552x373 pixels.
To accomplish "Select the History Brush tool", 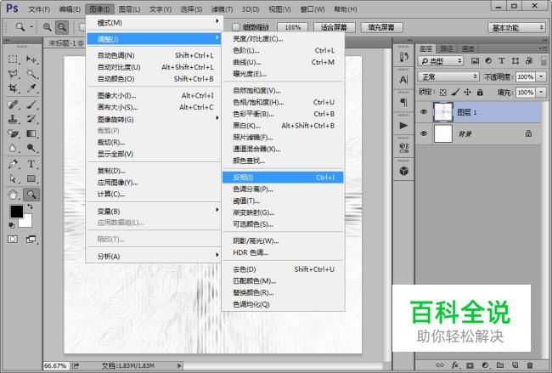I will tap(31, 119).
